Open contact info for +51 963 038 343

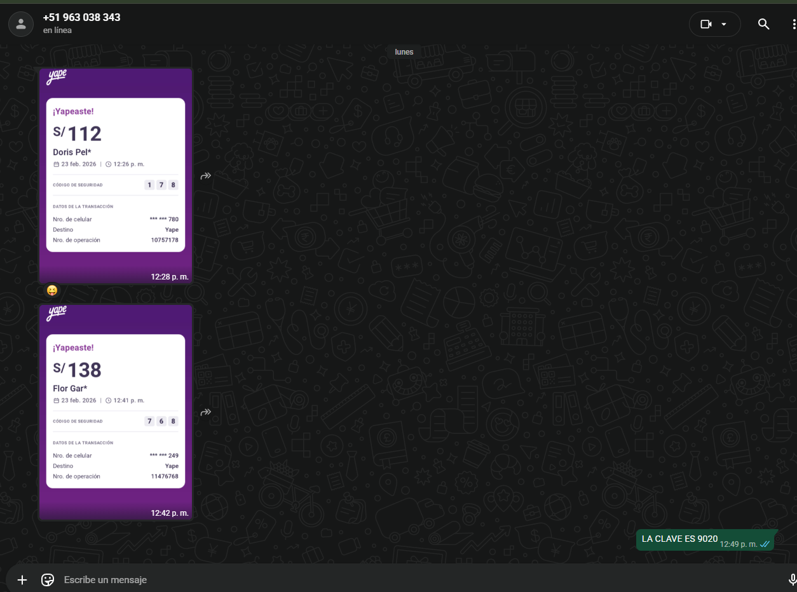(x=81, y=17)
